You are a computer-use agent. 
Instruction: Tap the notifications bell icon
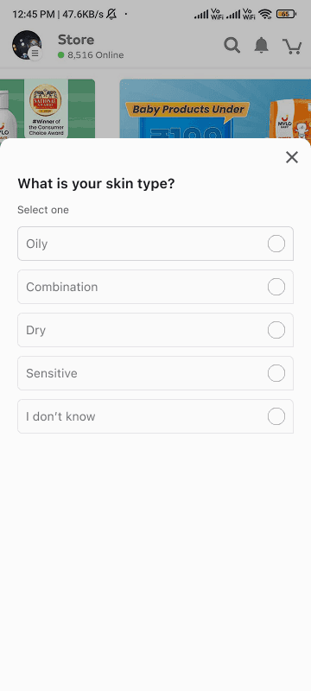[x=262, y=45]
